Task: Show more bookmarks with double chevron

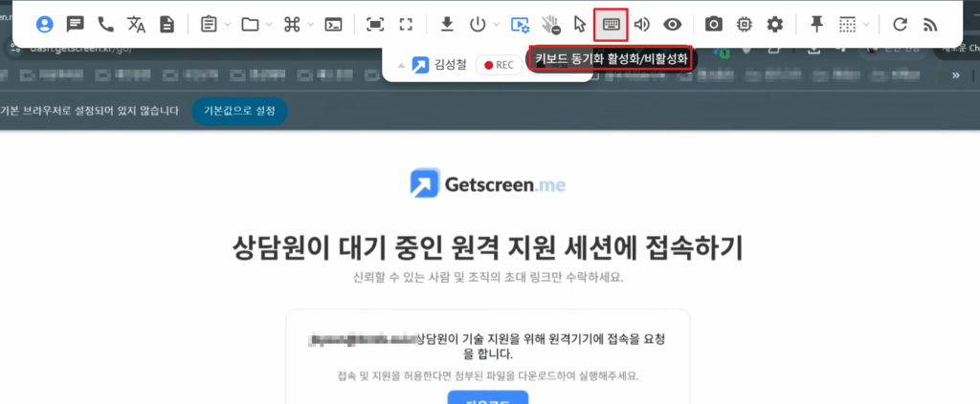Action: [x=956, y=75]
